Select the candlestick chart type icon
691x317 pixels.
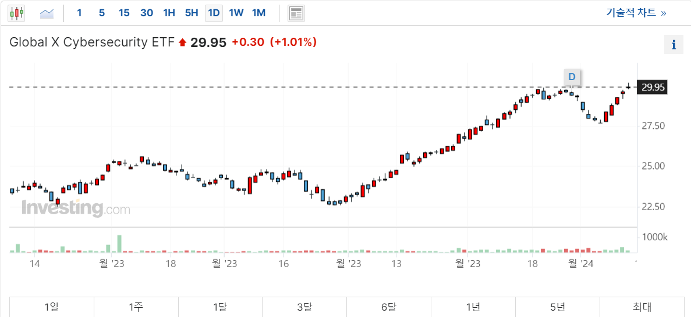pyautogui.click(x=17, y=13)
